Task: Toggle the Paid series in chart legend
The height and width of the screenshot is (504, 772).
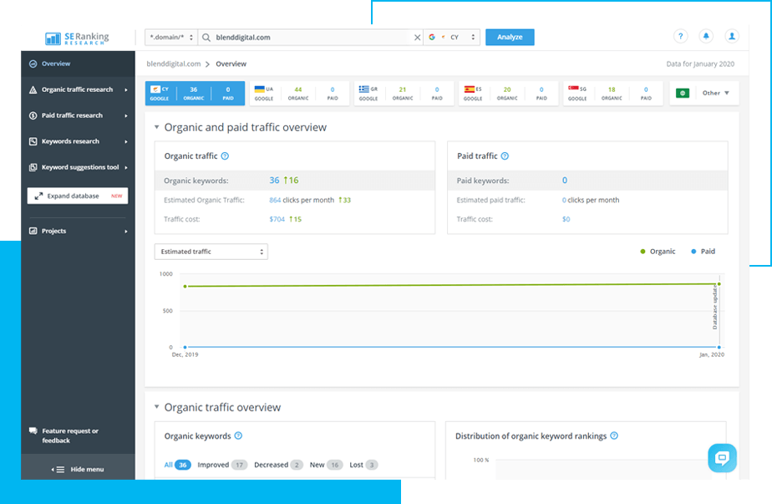Action: point(703,252)
